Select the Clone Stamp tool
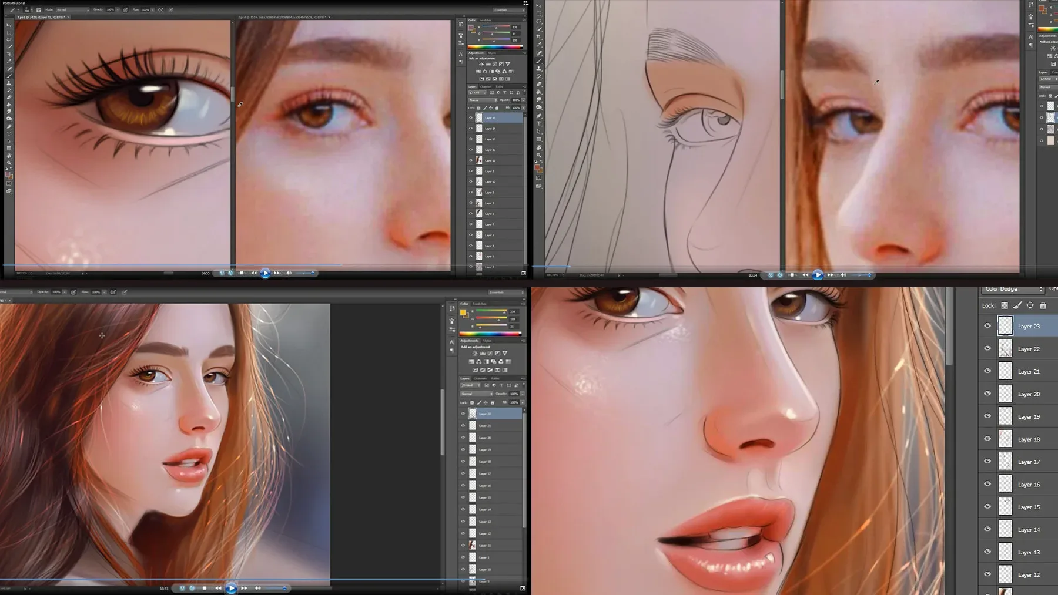This screenshot has height=595, width=1058. [x=9, y=83]
